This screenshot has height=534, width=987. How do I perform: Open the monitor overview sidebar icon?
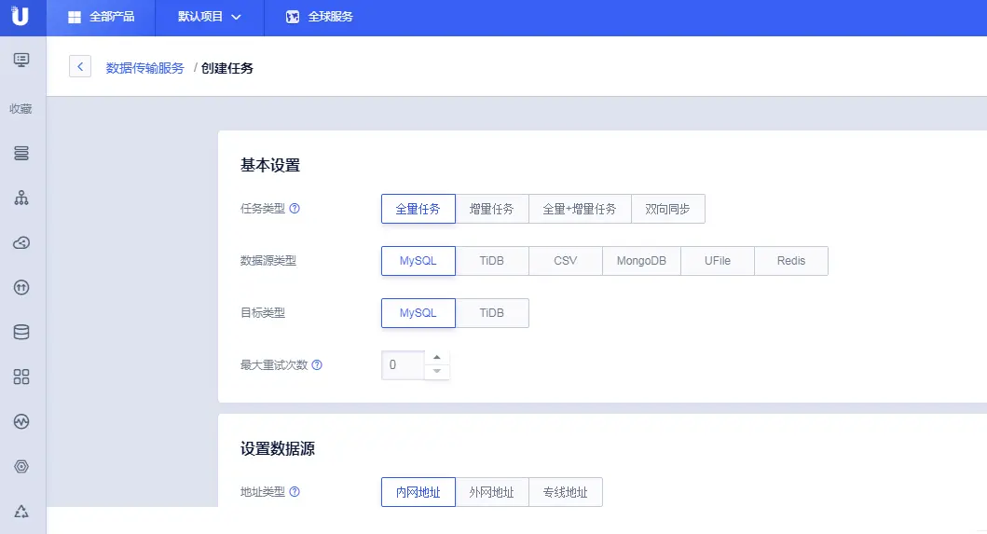coord(21,60)
